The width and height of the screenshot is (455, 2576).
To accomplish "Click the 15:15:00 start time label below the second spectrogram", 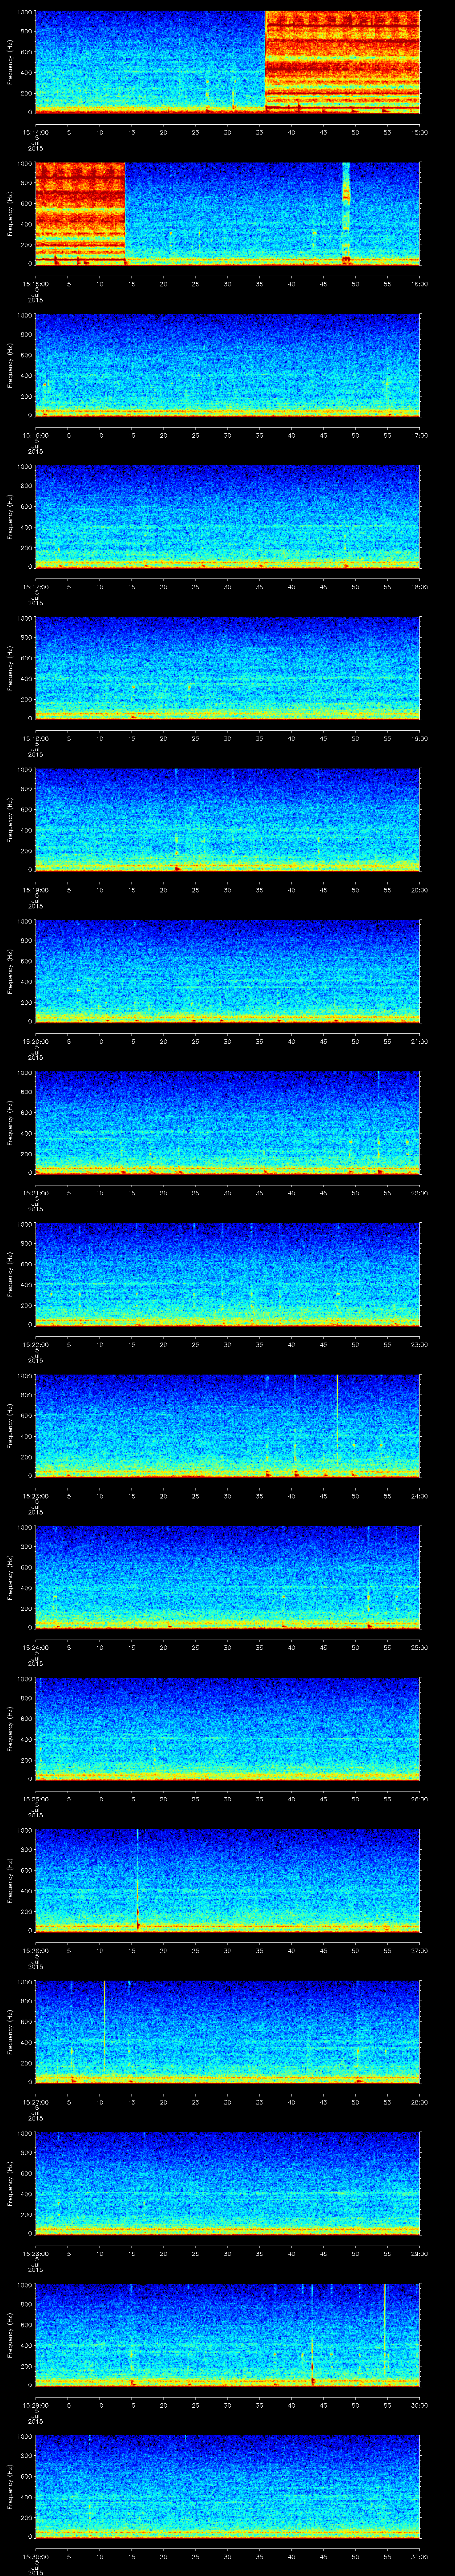I will (35, 284).
